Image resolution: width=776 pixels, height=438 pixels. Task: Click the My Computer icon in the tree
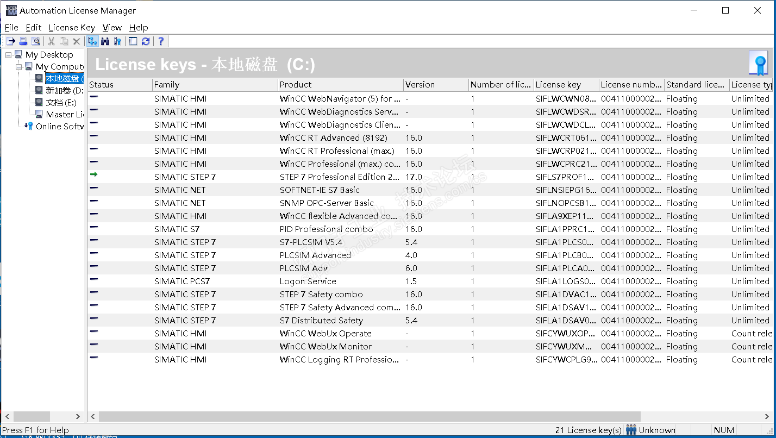pyautogui.click(x=29, y=66)
